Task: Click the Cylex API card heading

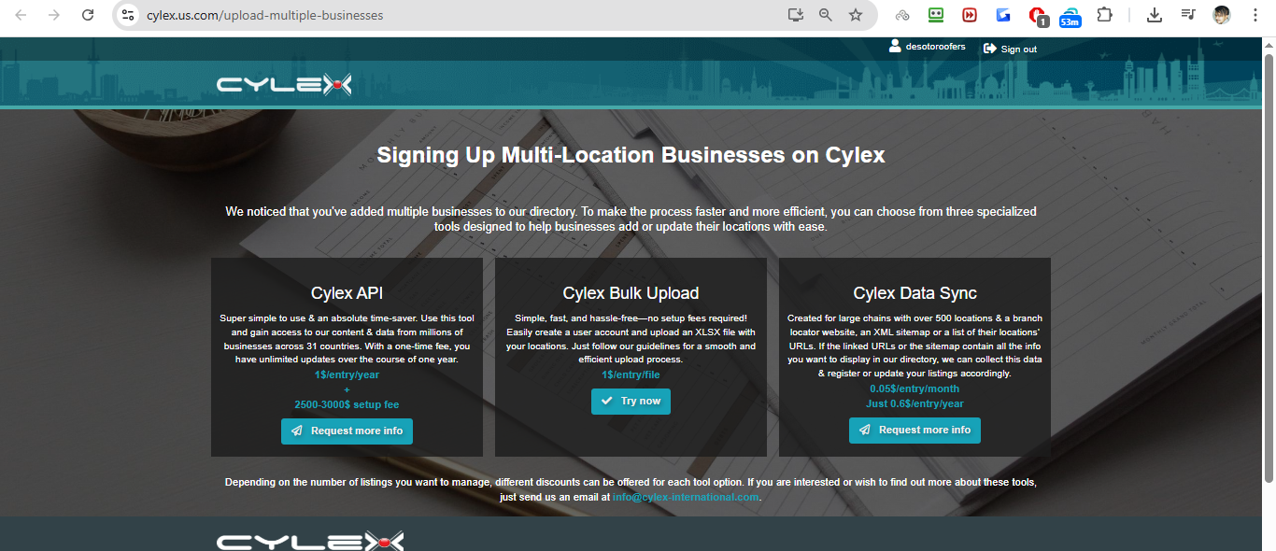Action: click(x=347, y=293)
